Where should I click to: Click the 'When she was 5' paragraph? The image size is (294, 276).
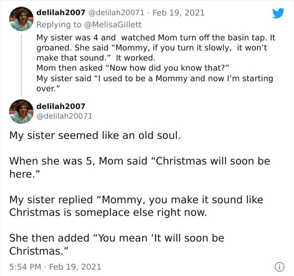(x=140, y=168)
